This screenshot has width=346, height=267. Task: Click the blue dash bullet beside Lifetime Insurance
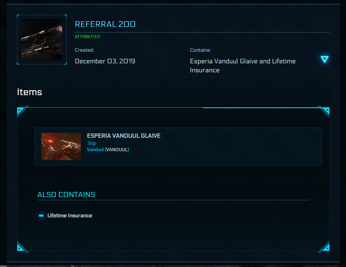pos(41,216)
